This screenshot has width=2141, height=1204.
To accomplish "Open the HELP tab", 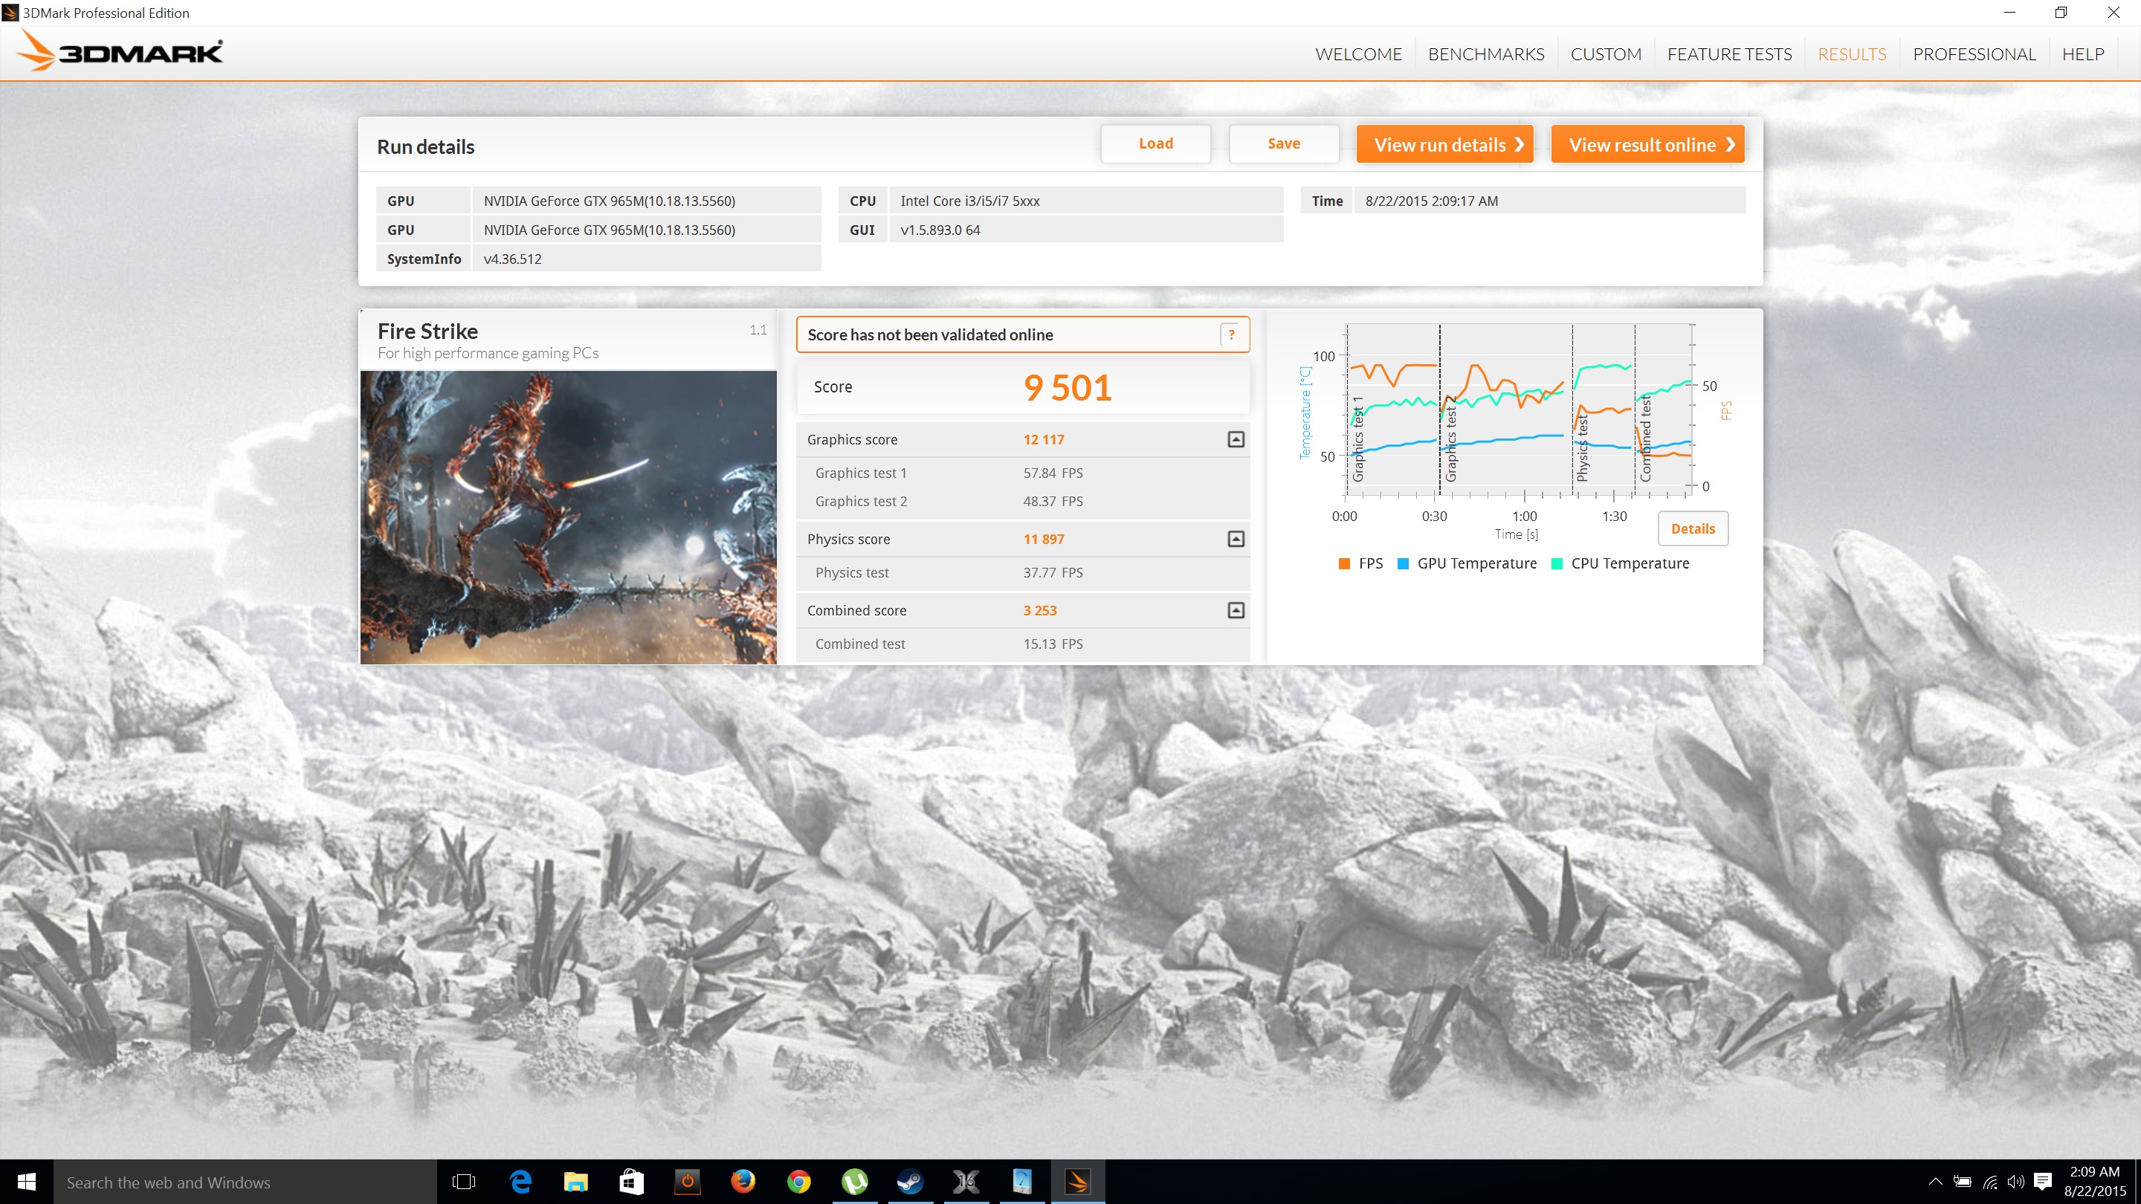I will point(2083,54).
